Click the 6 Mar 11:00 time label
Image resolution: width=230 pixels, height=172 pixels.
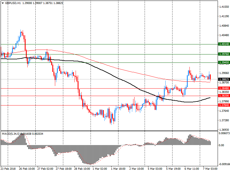click(192, 169)
